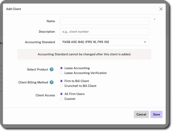Choose Crunchafi to Bill Client
Screen dimensions: 172x131
pos(61,86)
